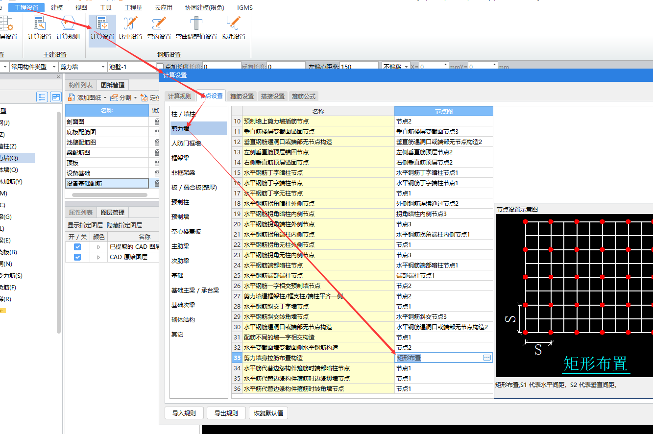Click lock icon for 剖面图 row
Image resolution: width=653 pixels, height=434 pixels.
click(157, 121)
